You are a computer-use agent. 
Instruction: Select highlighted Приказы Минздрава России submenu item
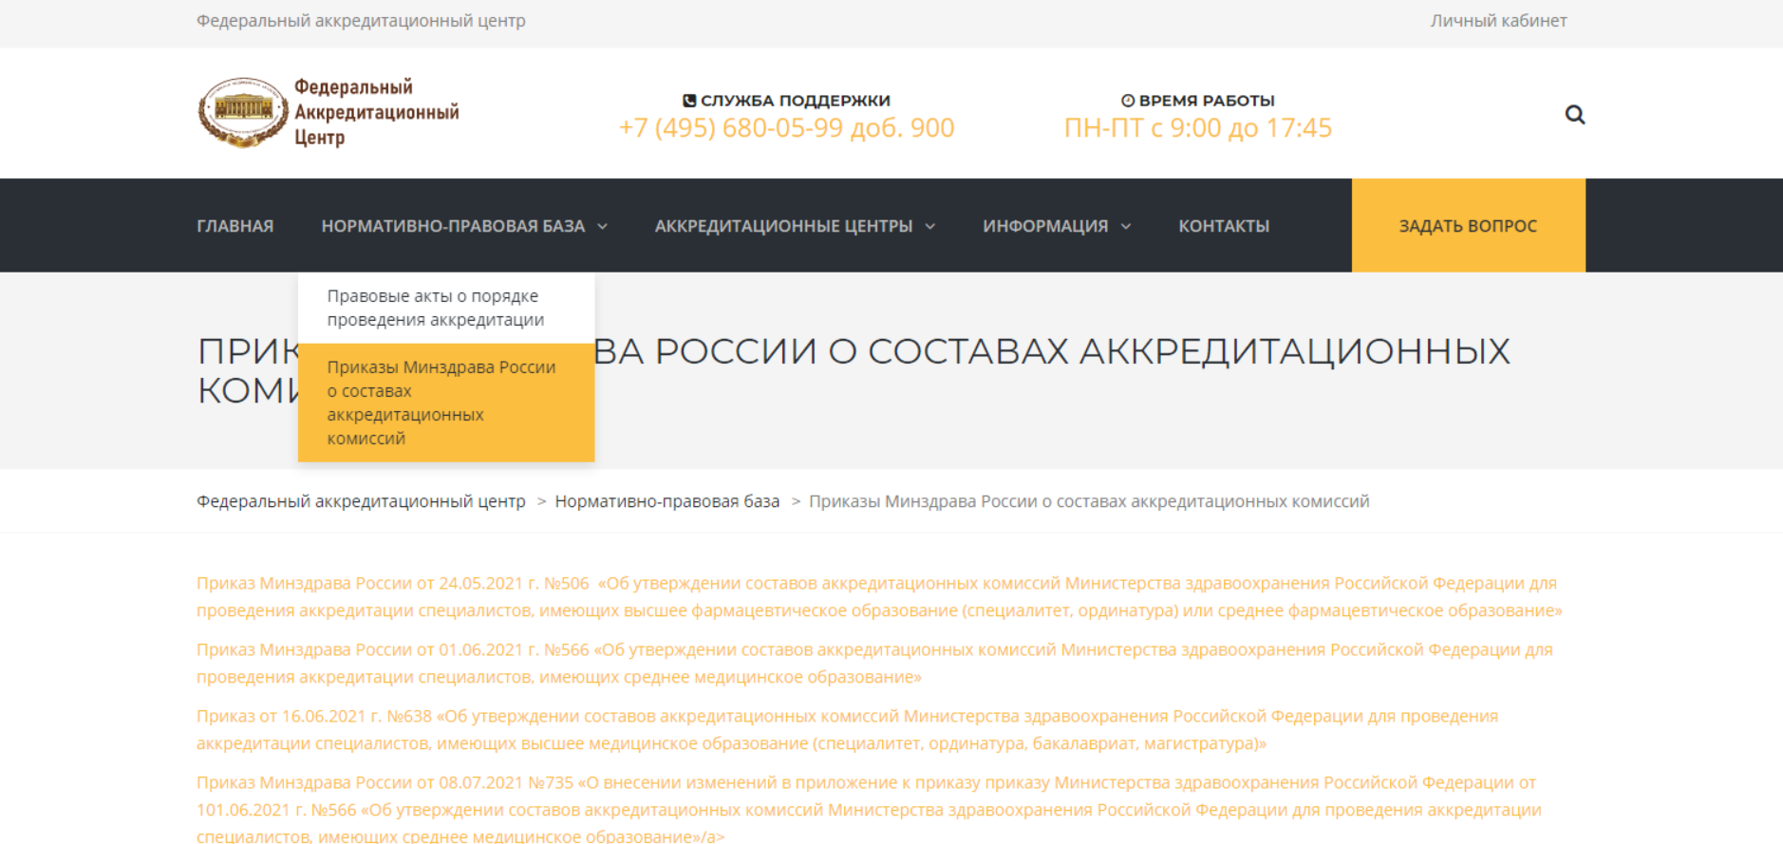tap(441, 403)
